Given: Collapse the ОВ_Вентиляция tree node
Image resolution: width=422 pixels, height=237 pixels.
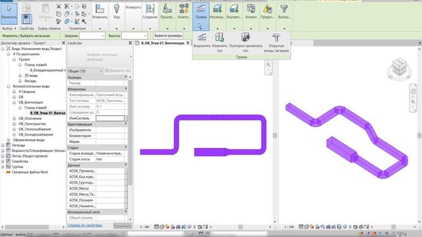Looking at the screenshot, I should tap(15, 103).
